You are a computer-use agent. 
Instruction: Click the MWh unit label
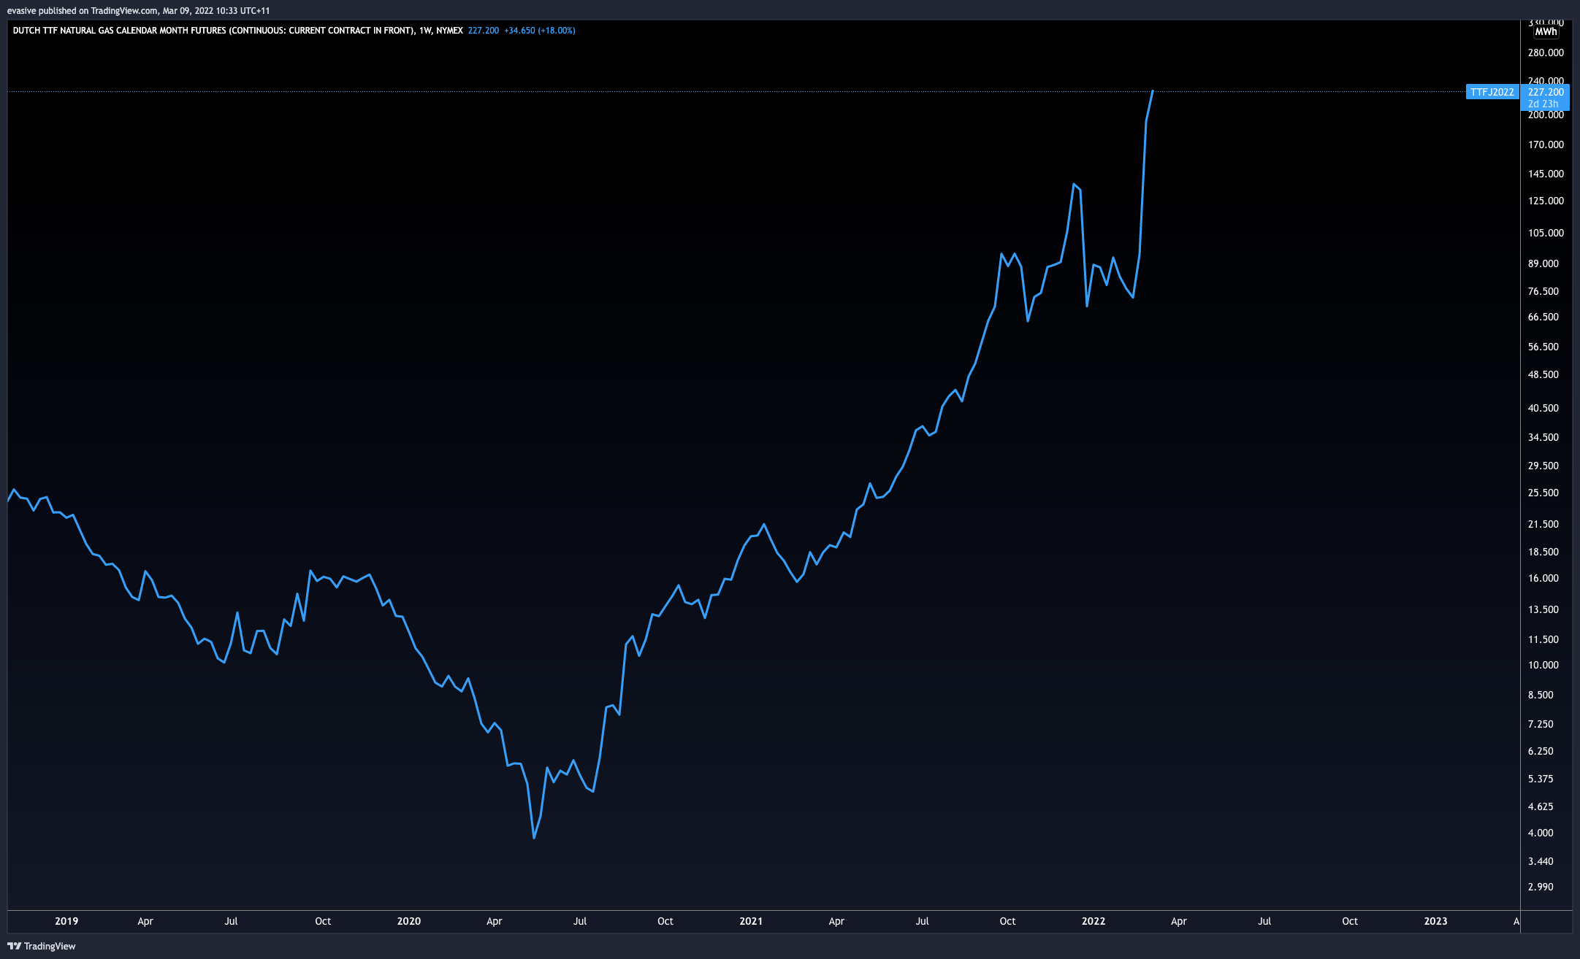point(1546,31)
